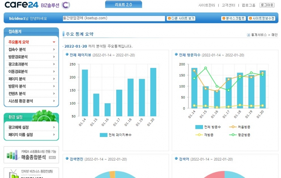The width and height of the screenshot is (281, 178).
Task: Open the 리포트 2.0 tab
Action: [x=124, y=5]
